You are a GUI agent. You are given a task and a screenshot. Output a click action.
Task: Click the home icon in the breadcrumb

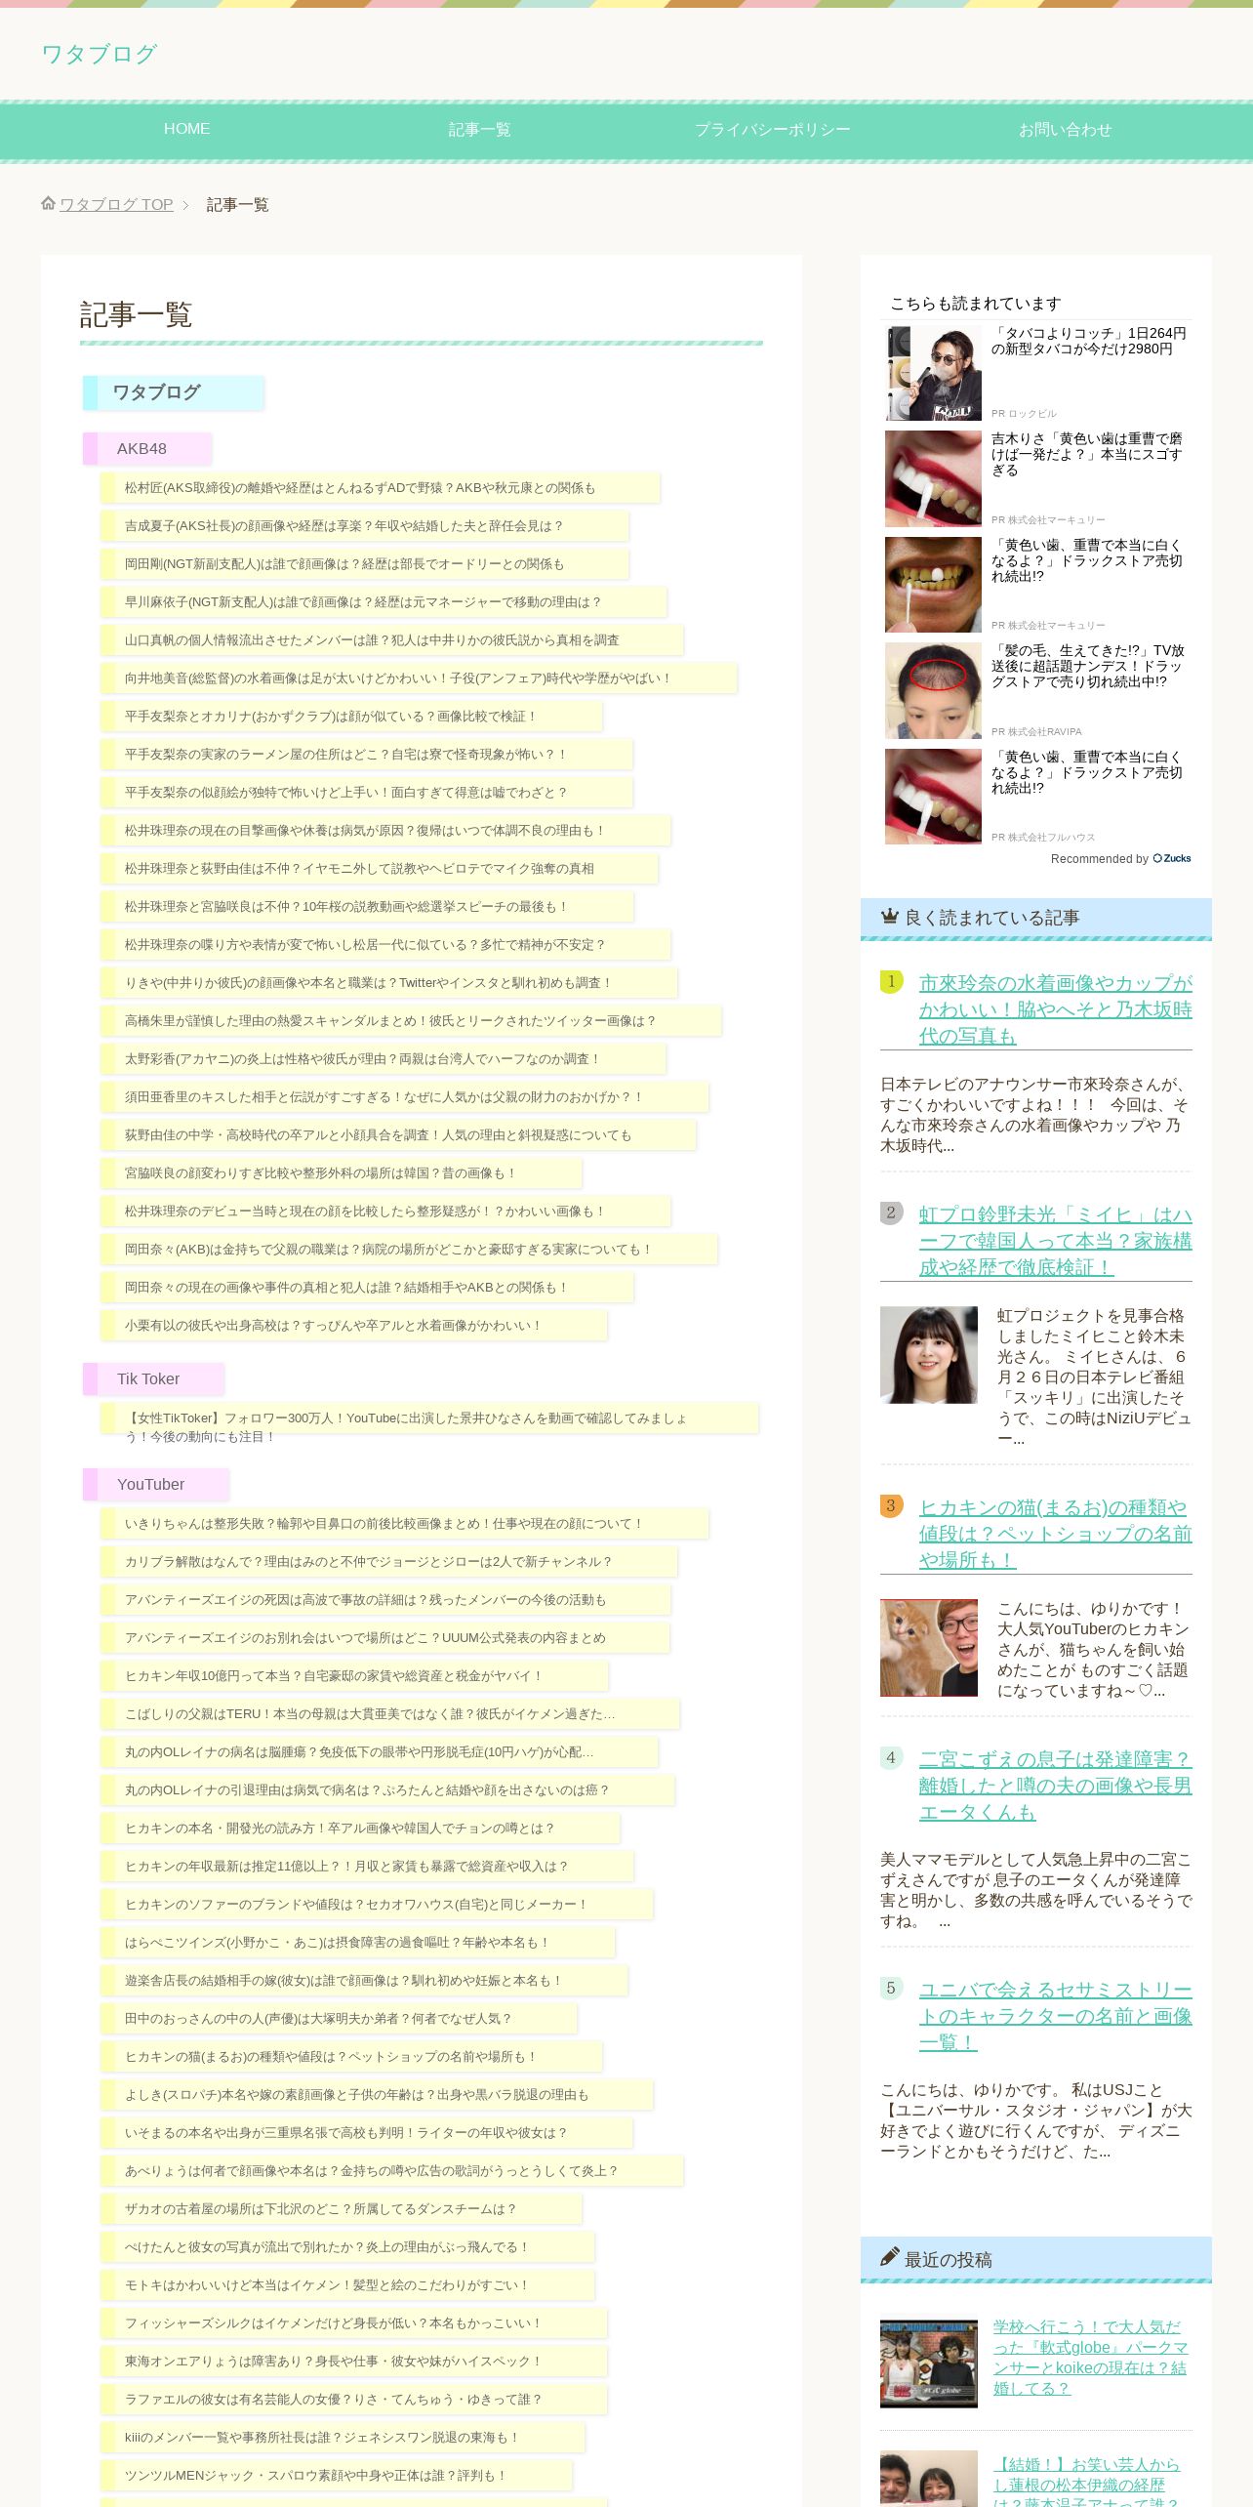point(49,203)
